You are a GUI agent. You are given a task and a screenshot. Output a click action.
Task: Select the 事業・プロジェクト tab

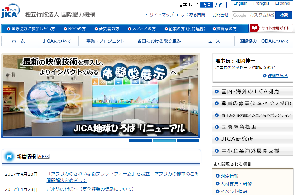click(x=105, y=41)
